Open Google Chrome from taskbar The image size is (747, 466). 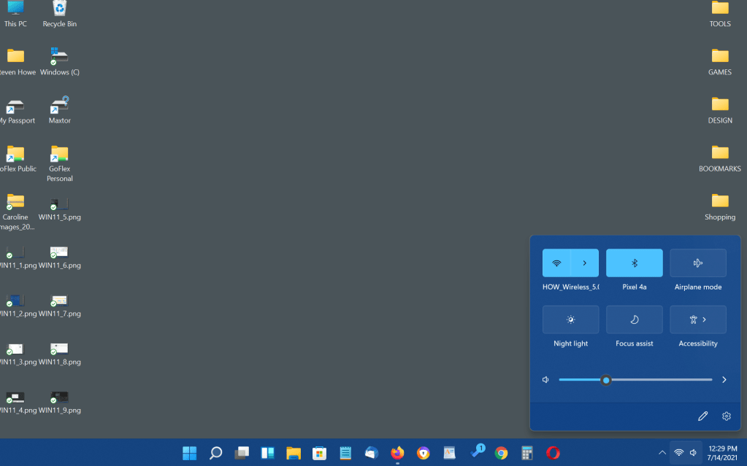coord(501,453)
